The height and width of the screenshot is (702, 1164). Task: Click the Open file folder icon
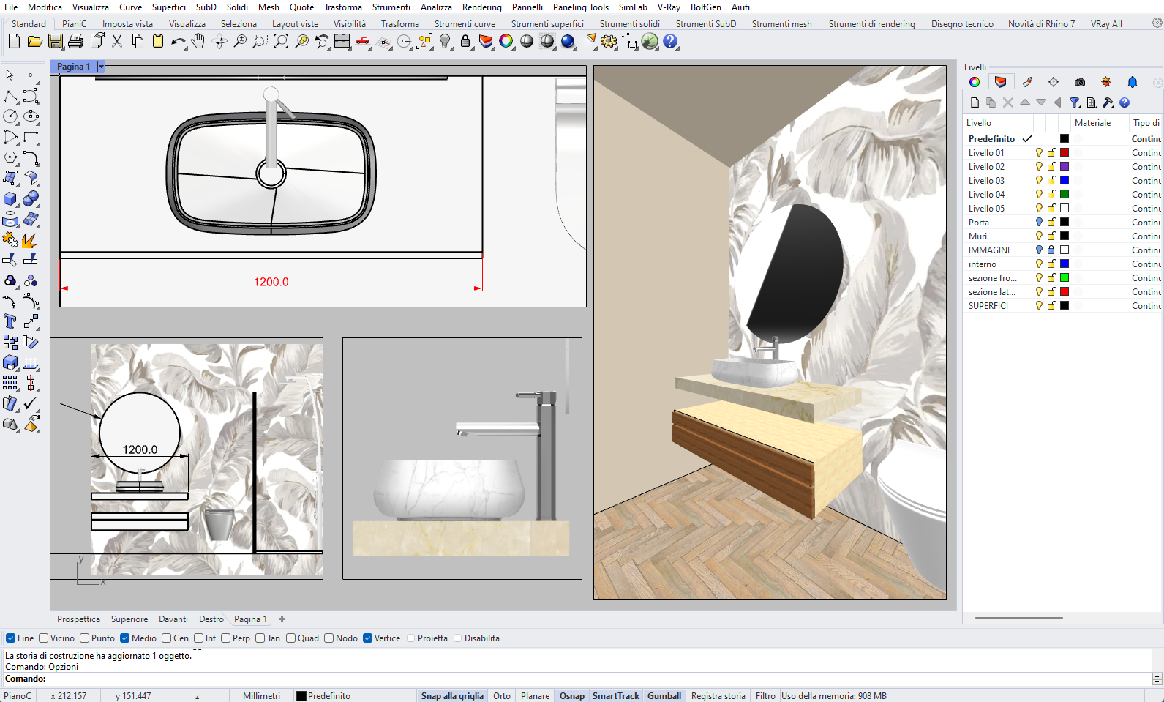(34, 42)
